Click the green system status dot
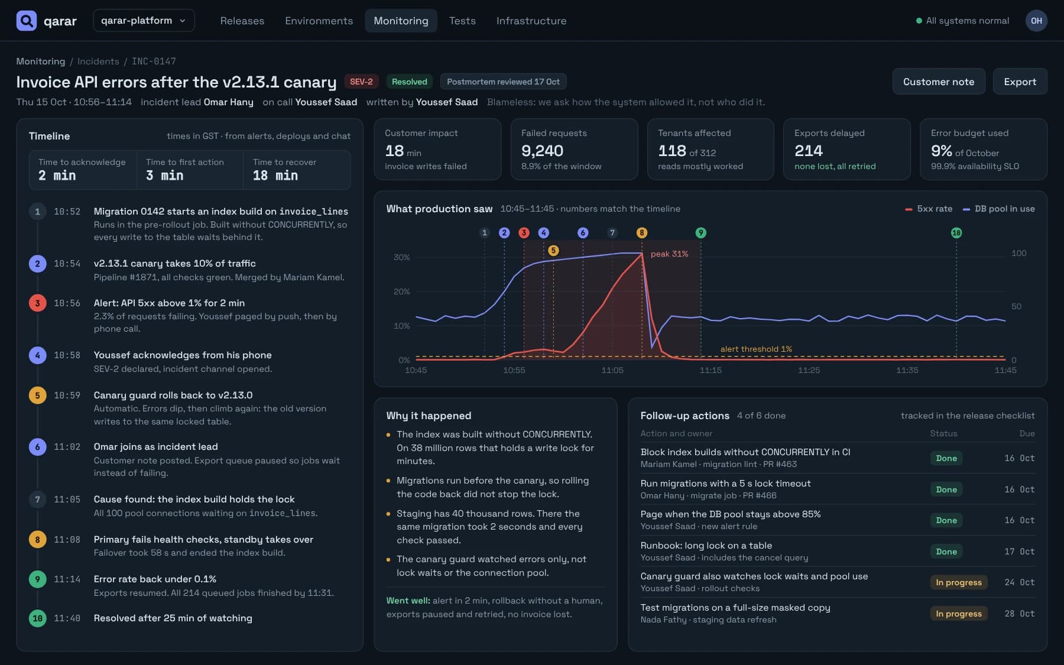This screenshot has width=1064, height=665. (919, 21)
